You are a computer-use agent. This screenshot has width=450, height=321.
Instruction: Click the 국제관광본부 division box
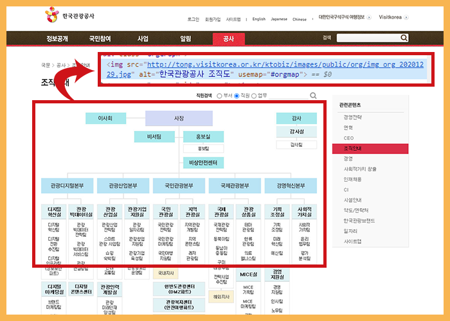point(235,186)
